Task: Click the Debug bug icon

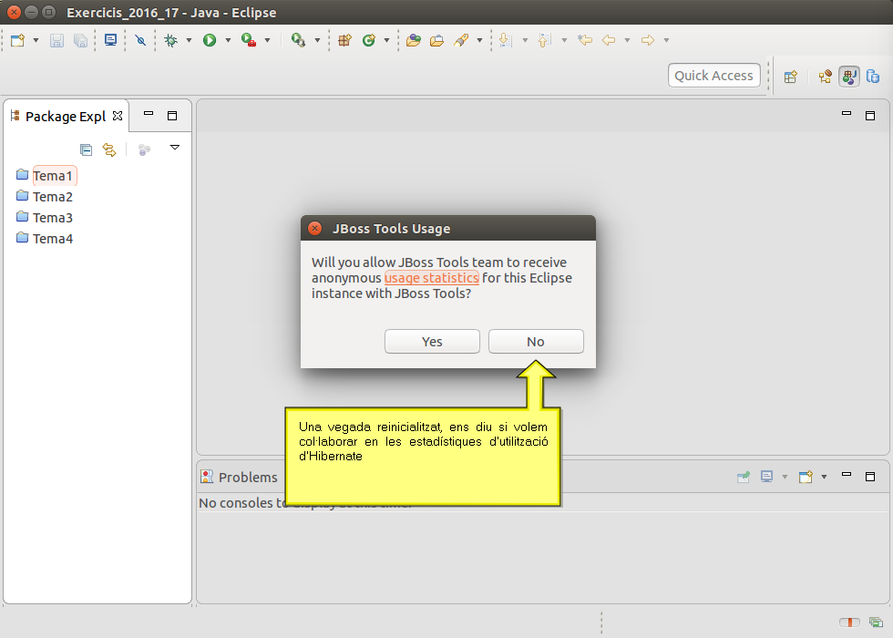Action: 171,40
